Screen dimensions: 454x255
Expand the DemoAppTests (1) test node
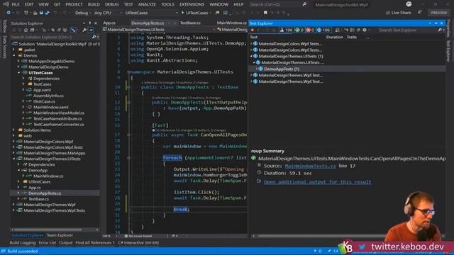(257, 69)
